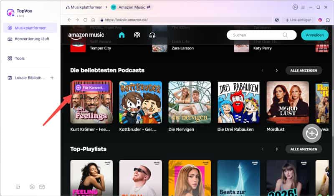The width and height of the screenshot is (334, 196).
Task: Open the Drei Rabauken podcast cover
Action: pos(238,102)
